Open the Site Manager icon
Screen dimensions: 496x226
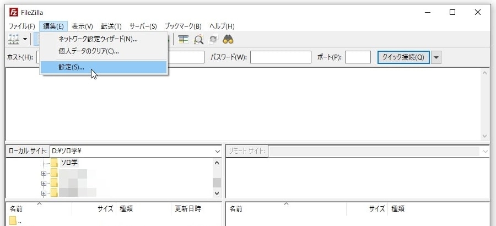pyautogui.click(x=14, y=40)
